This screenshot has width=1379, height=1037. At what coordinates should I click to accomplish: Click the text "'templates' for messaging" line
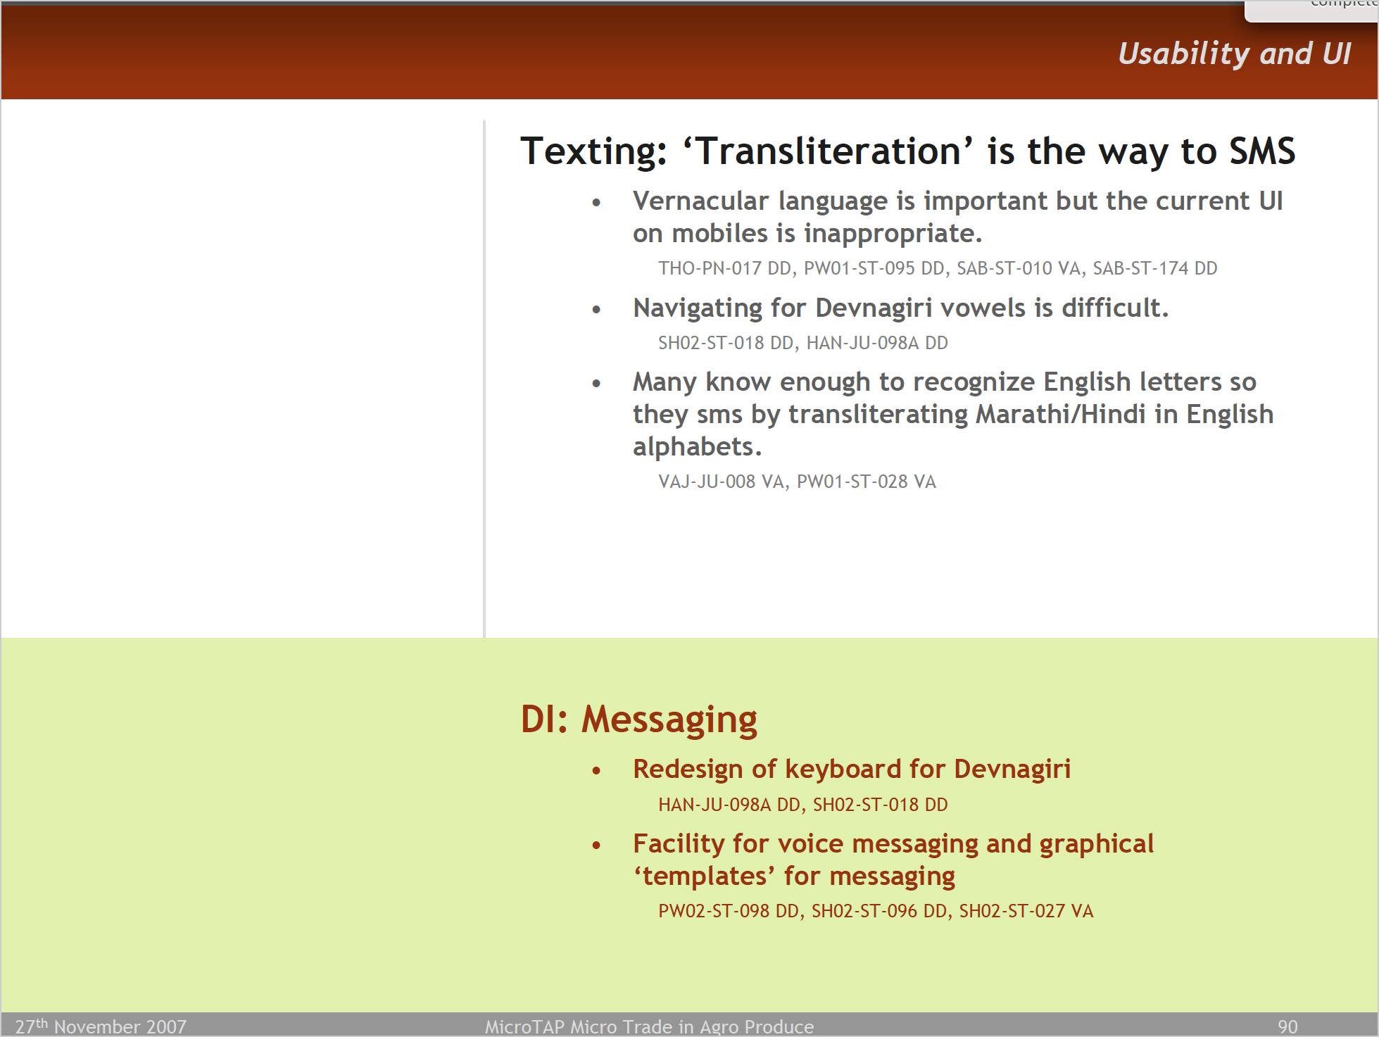(x=794, y=876)
